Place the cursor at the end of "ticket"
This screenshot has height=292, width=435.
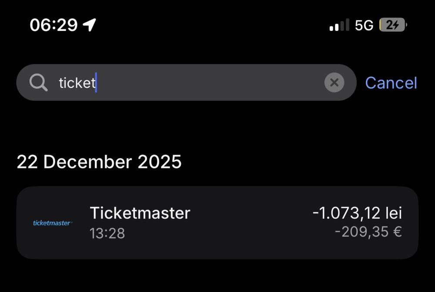click(96, 83)
